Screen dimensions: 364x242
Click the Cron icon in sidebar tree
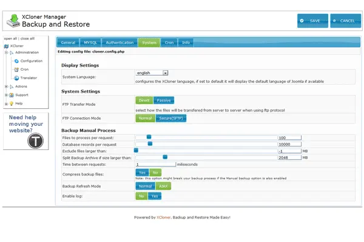16,70
